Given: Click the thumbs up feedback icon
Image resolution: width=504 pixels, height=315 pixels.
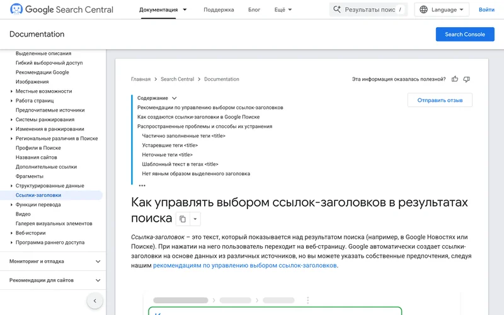Looking at the screenshot, I should click(x=454, y=79).
